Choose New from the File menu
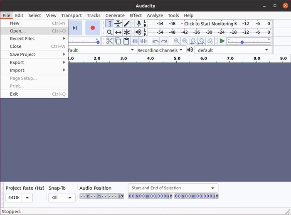The width and height of the screenshot is (291, 215). point(35,23)
